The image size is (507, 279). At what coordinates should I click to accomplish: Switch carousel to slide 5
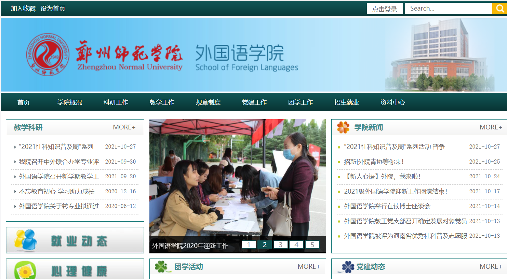point(312,244)
